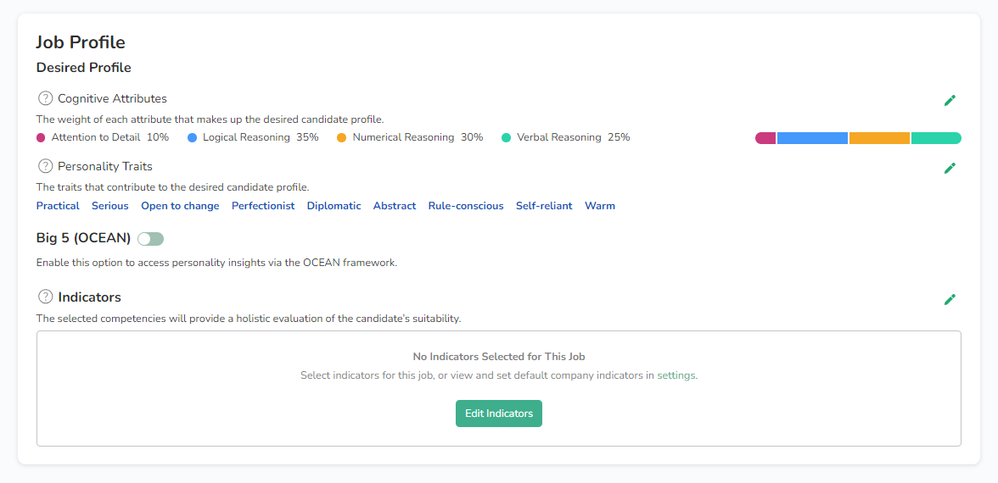Click the Perfectionist trait label
Image resolution: width=998 pixels, height=483 pixels.
tap(263, 206)
